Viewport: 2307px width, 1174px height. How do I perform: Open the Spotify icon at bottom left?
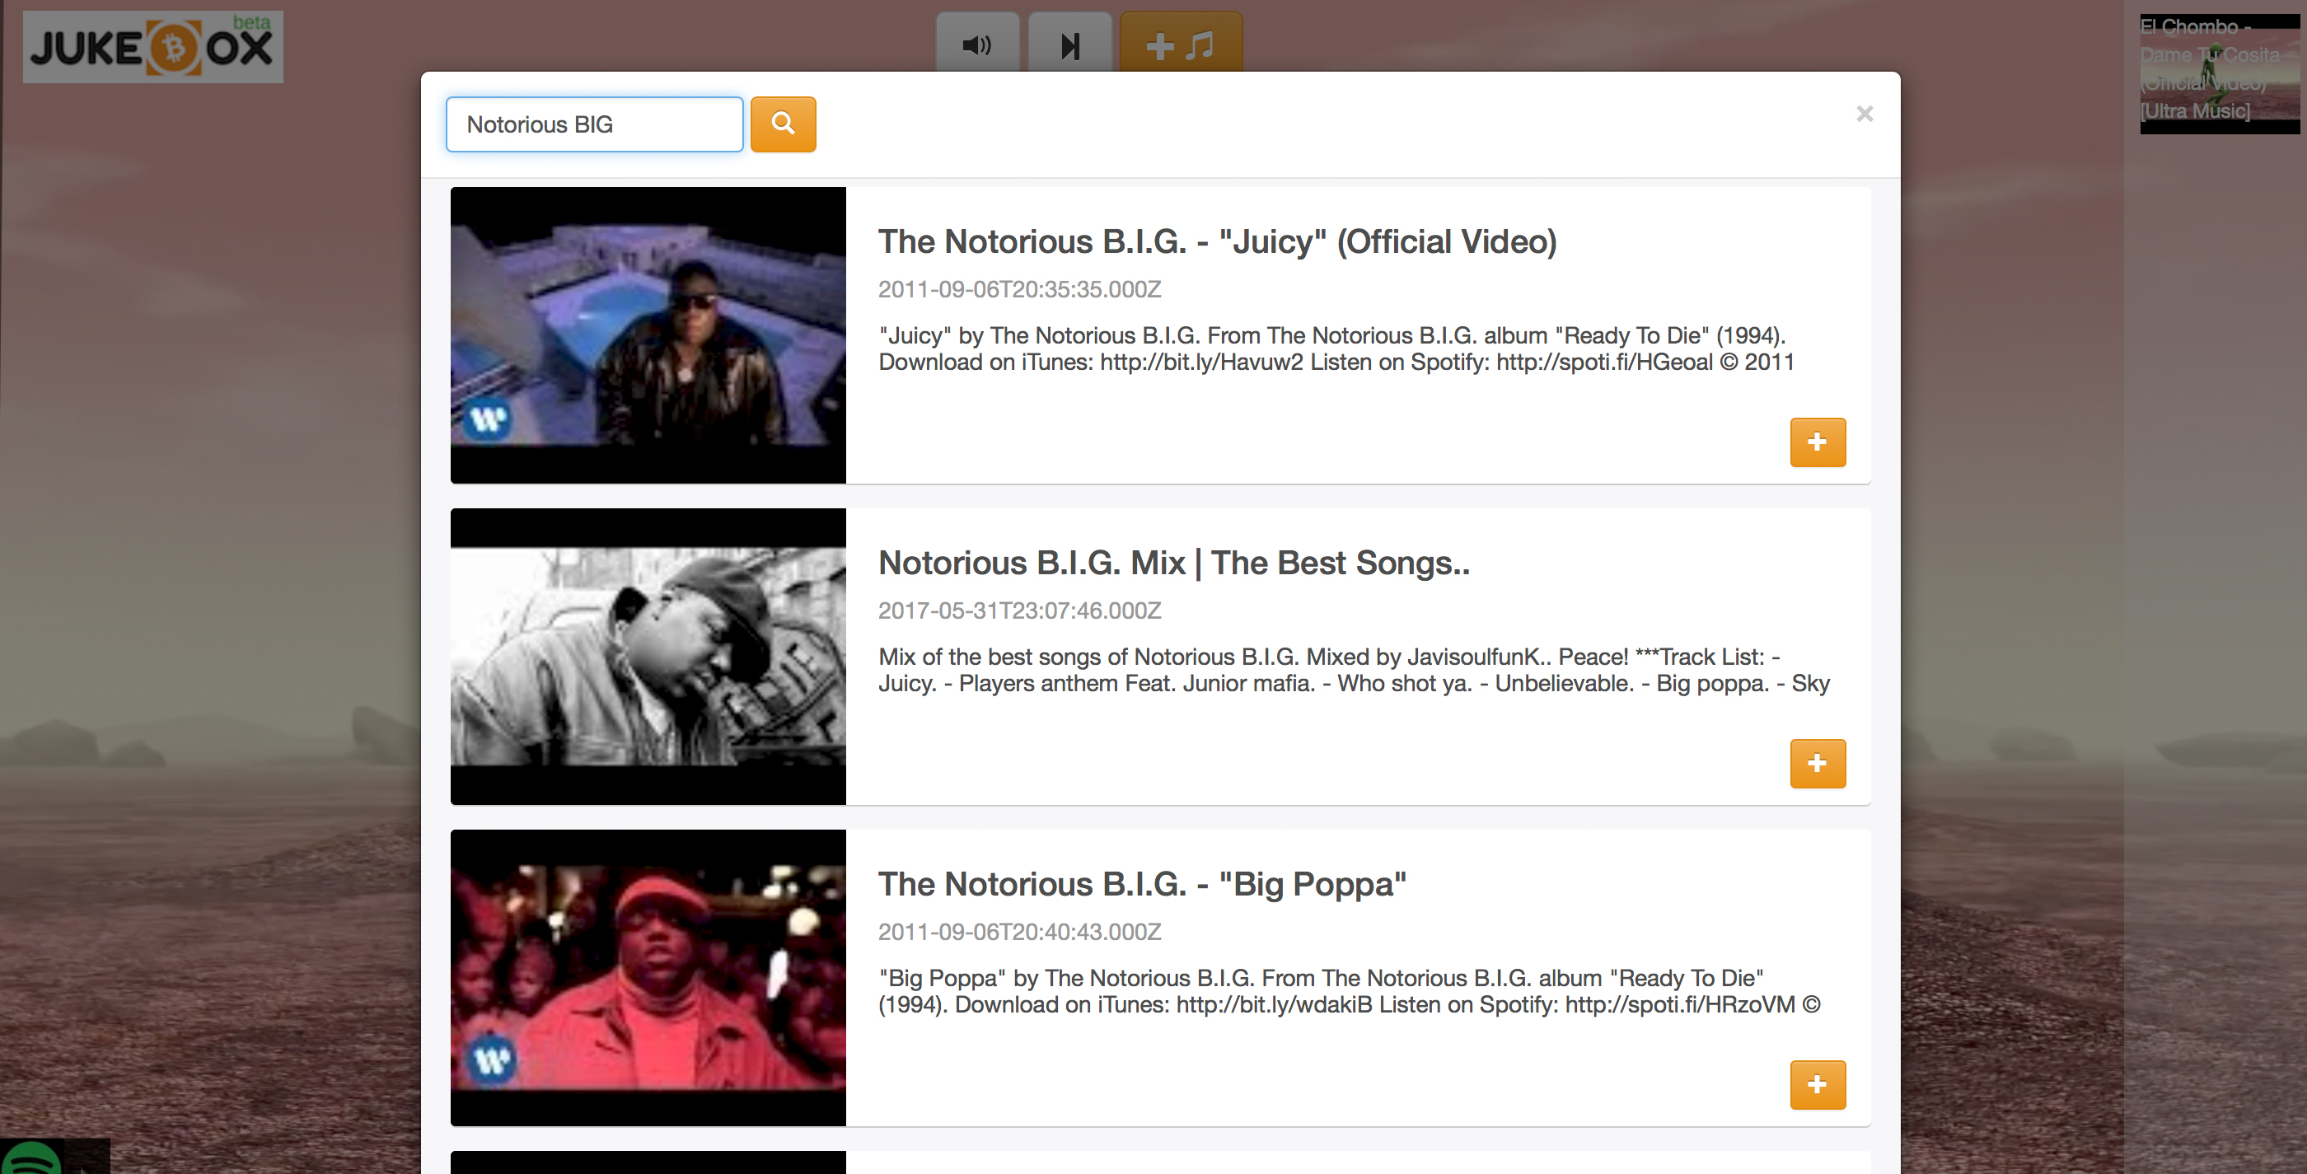tap(32, 1158)
